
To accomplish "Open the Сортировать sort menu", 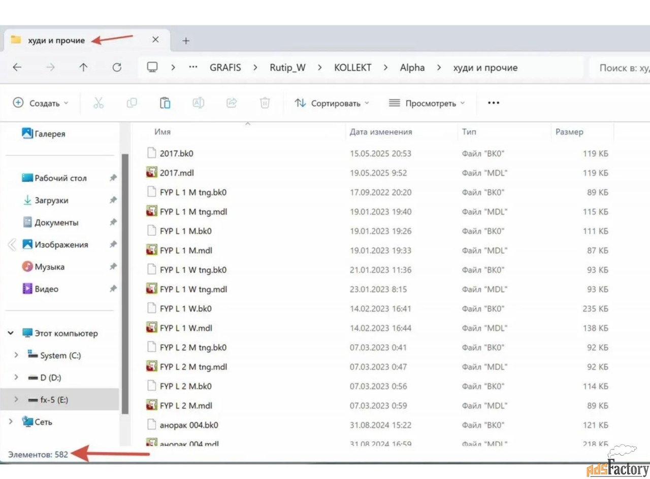I will coord(332,103).
